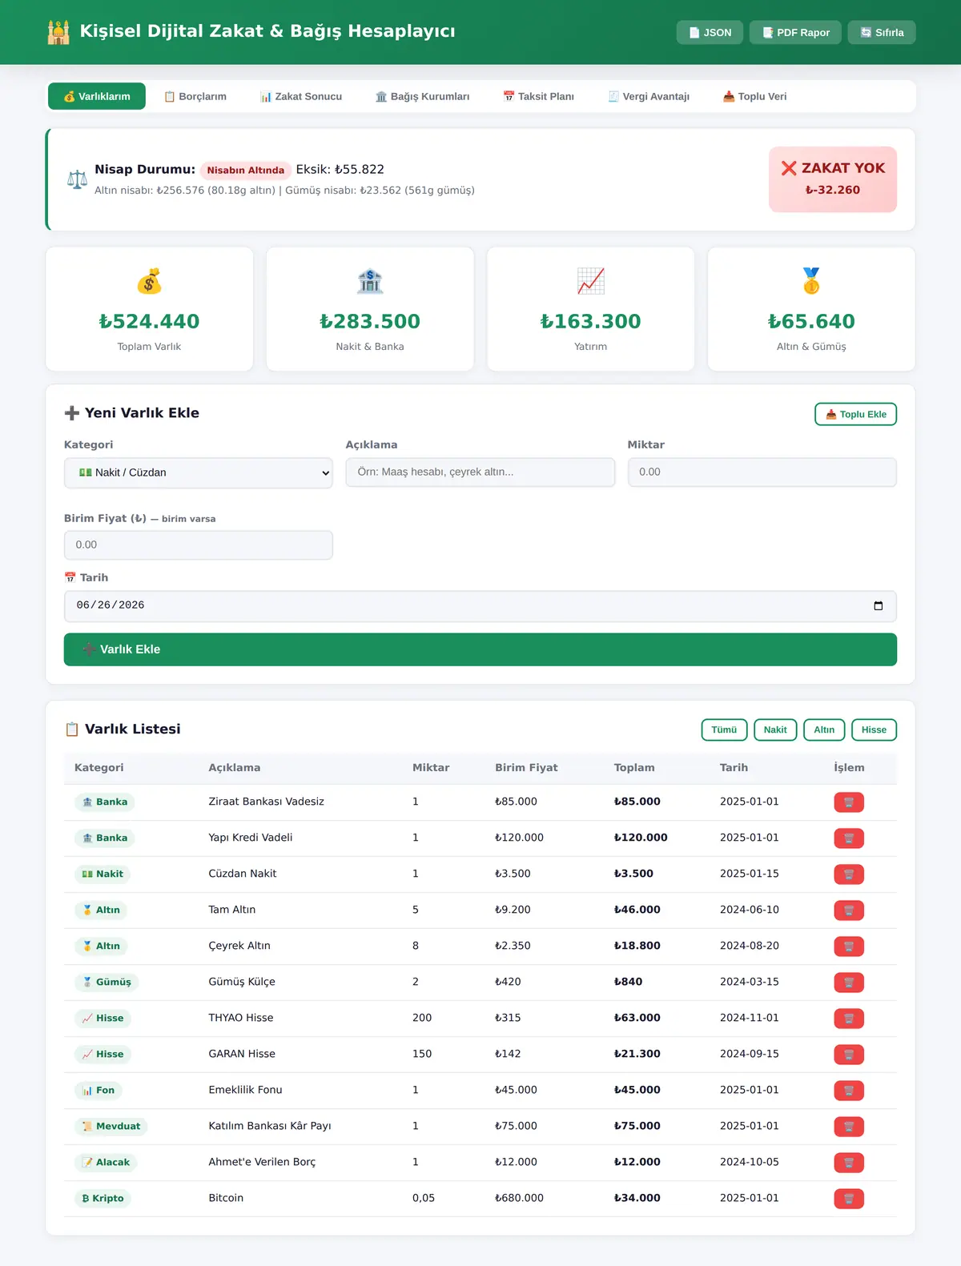This screenshot has width=961, height=1266.
Task: Filter asset list by Hisse
Action: click(x=874, y=729)
